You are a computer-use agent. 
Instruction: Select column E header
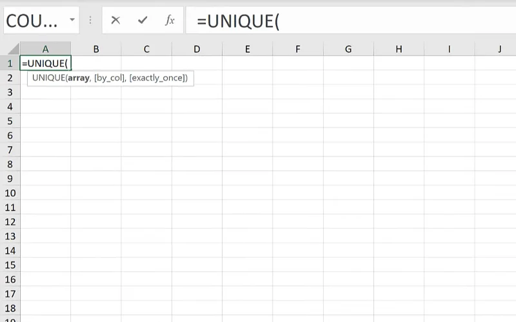pyautogui.click(x=248, y=49)
